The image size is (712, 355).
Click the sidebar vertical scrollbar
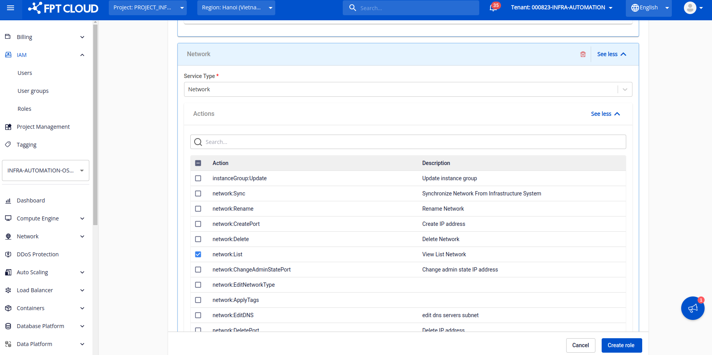pos(95,125)
